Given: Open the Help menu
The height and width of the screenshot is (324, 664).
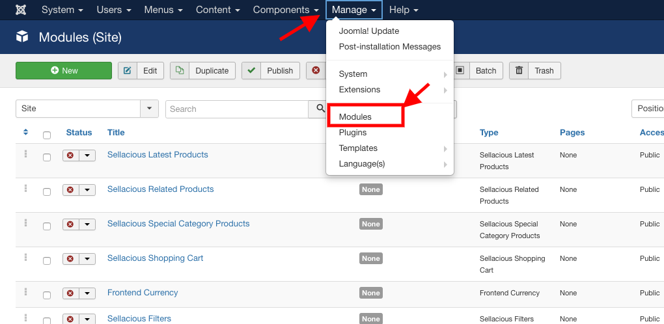Looking at the screenshot, I should pos(404,10).
